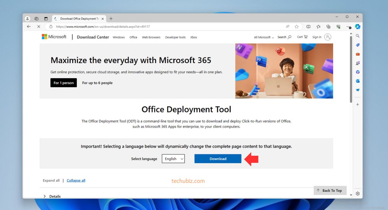Open the Browser essentials heart icon
The width and height of the screenshot is (388, 210).
coord(339,26)
